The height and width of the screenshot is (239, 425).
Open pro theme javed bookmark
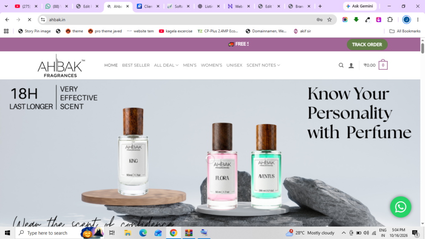(x=105, y=31)
